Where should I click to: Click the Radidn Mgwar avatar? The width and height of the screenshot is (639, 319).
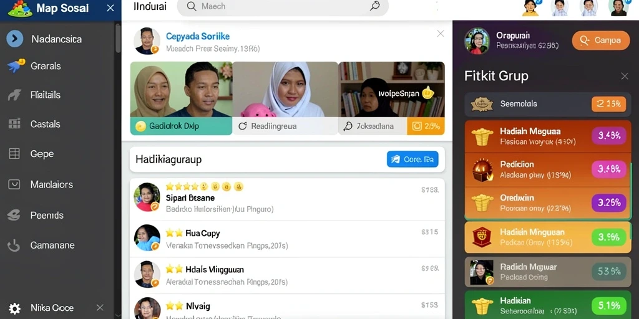pos(482,272)
